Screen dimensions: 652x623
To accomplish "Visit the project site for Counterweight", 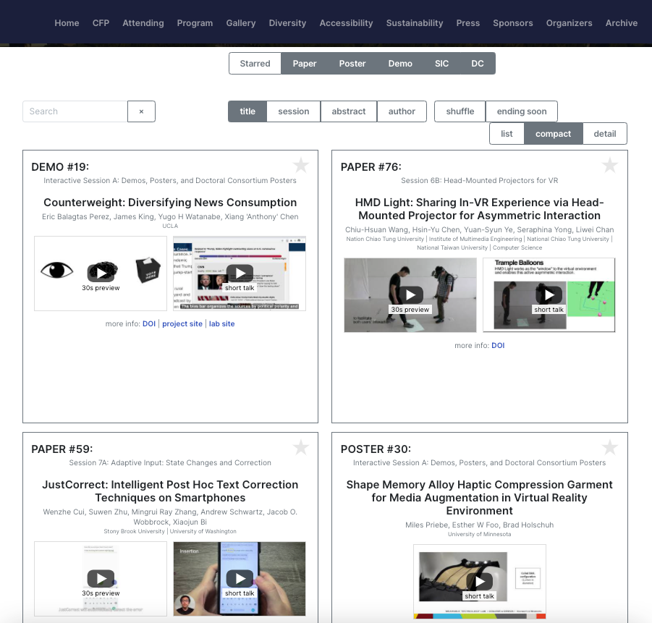I will coord(182,323).
